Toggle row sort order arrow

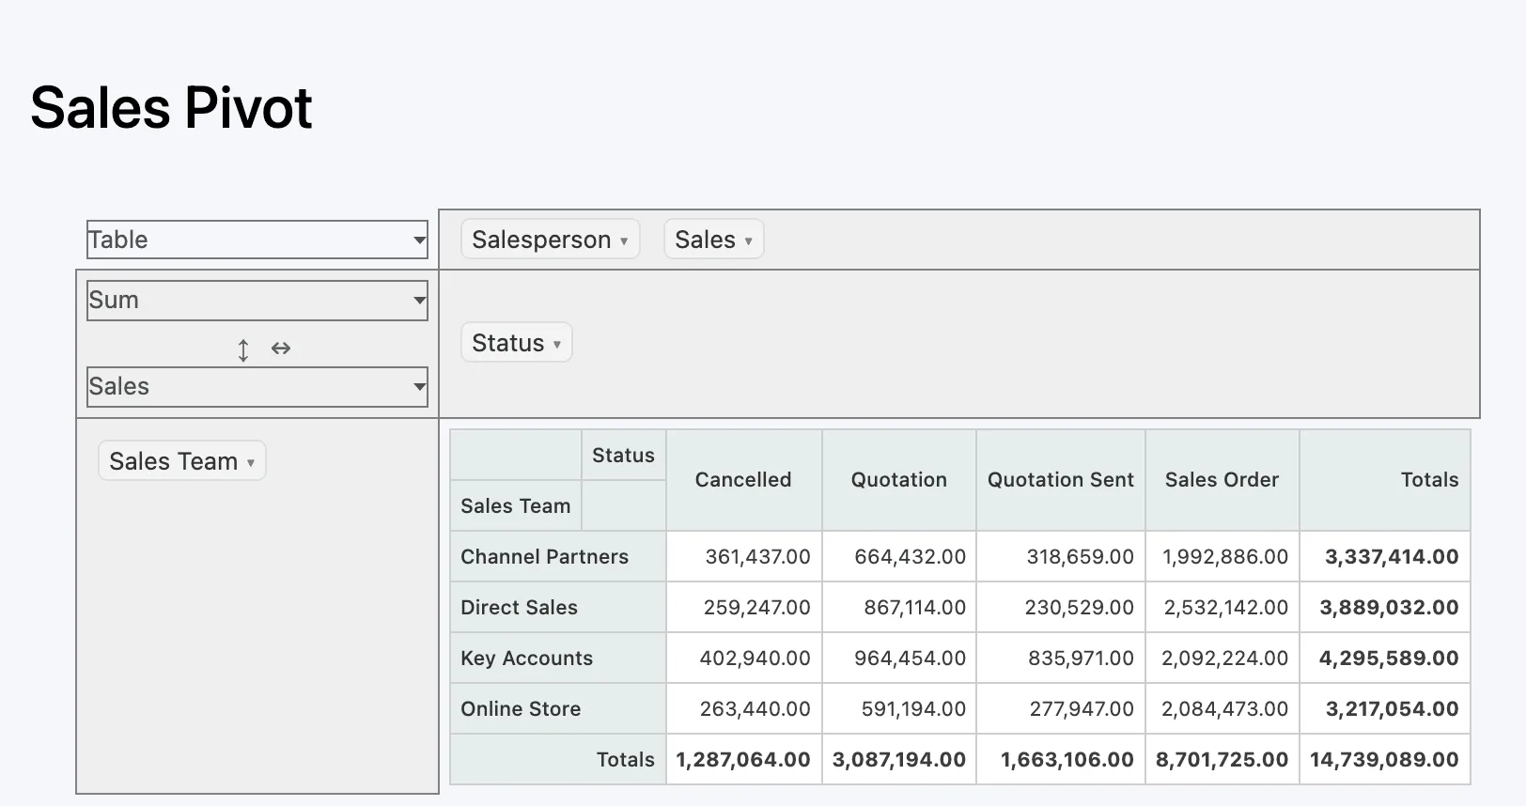pyautogui.click(x=243, y=349)
